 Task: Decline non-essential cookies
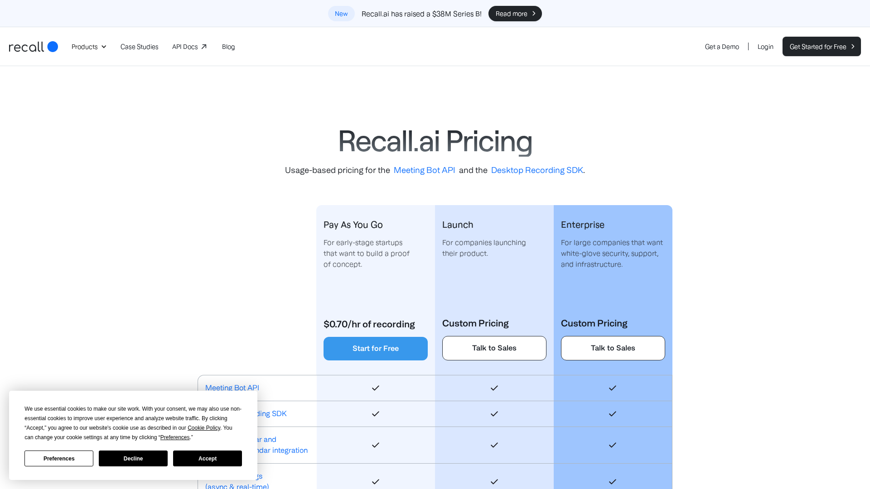coord(133,458)
